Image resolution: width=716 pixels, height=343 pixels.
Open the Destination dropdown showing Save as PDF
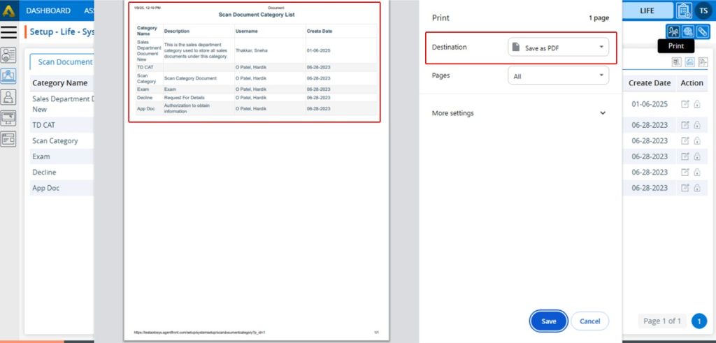pos(558,48)
